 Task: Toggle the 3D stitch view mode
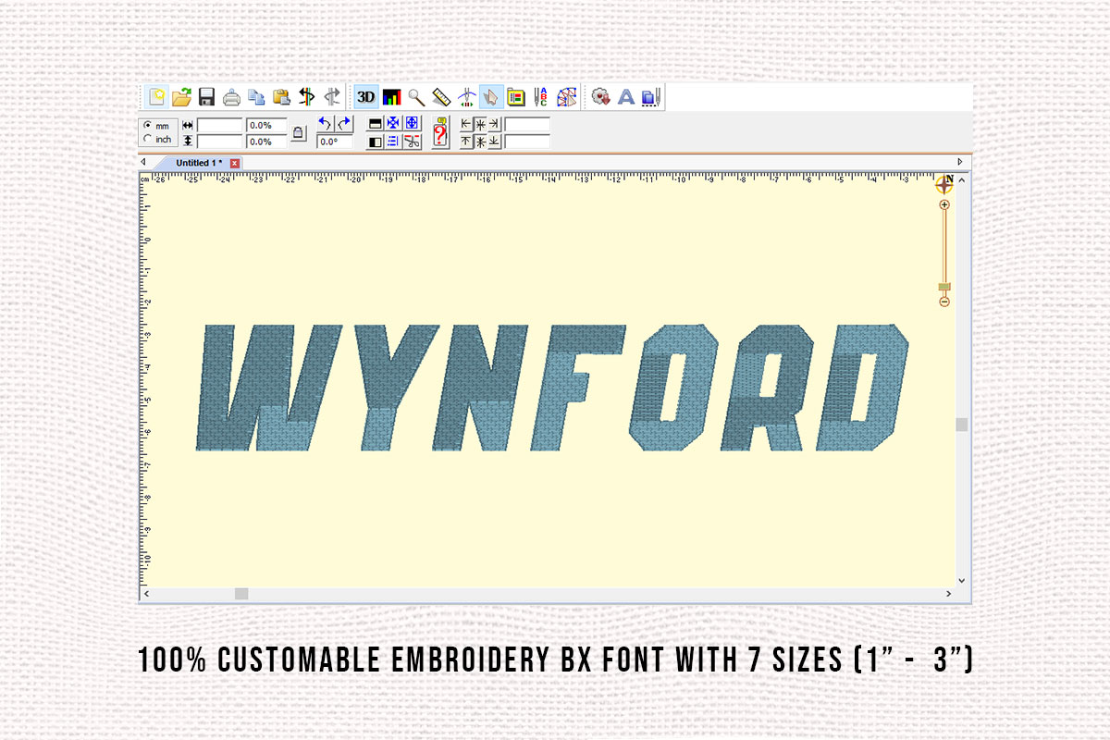[365, 96]
